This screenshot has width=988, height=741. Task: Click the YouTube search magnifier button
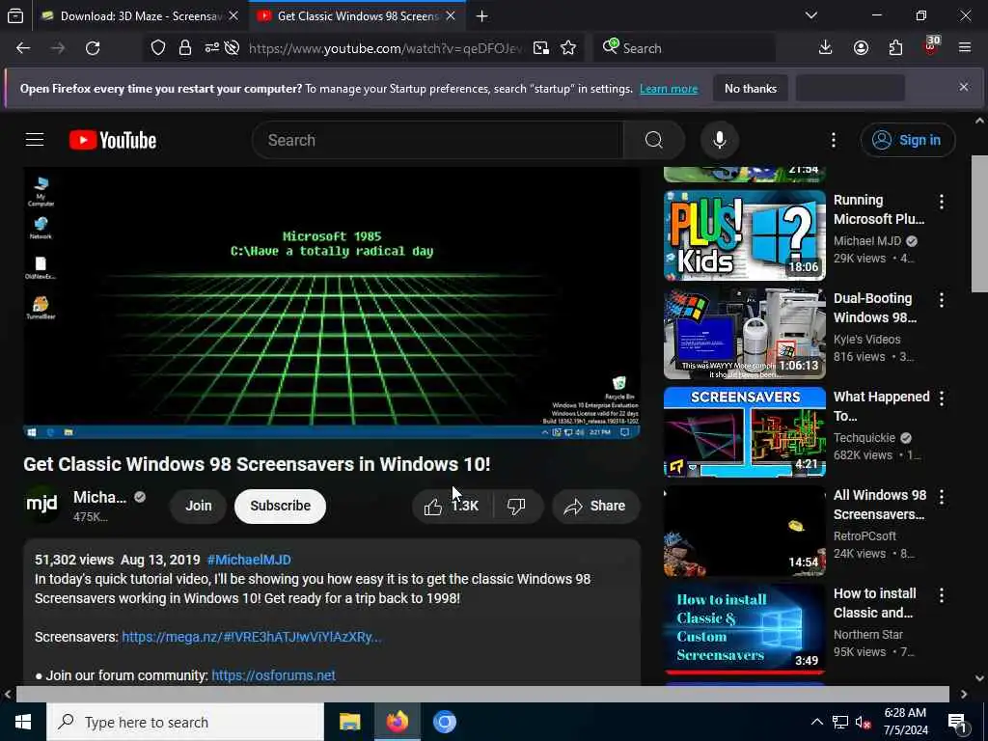coord(654,140)
